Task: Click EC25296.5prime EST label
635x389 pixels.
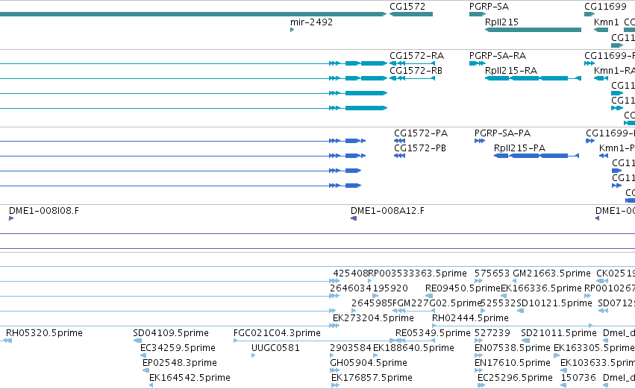Action: pyautogui.click(x=515, y=378)
